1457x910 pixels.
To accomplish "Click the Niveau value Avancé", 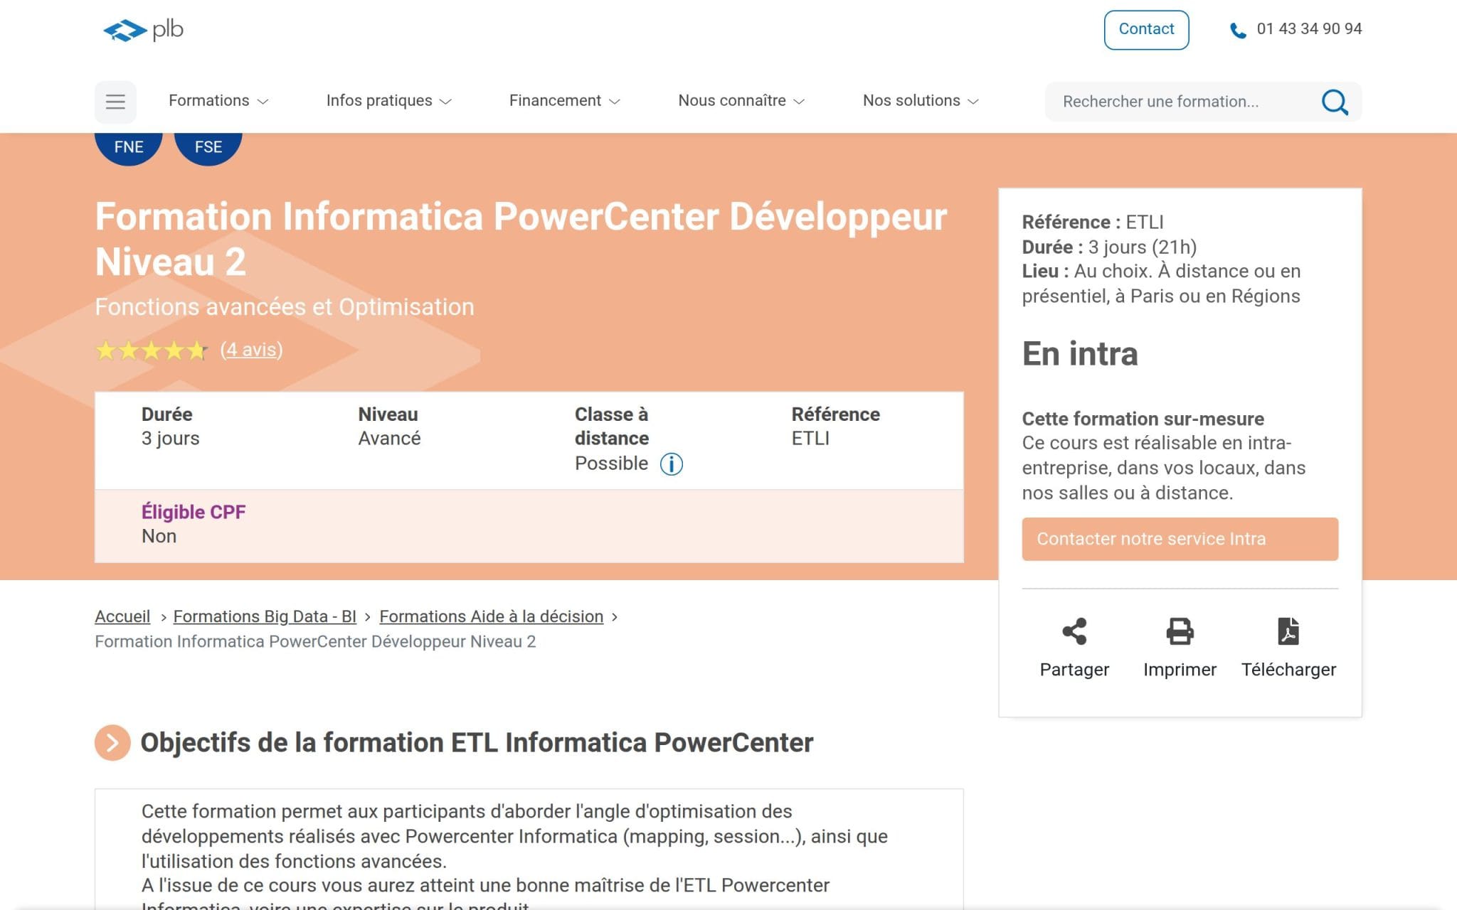I will coord(389,439).
